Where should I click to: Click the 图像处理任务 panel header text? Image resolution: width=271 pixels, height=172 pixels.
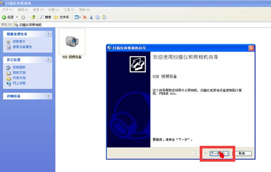coord(17,34)
